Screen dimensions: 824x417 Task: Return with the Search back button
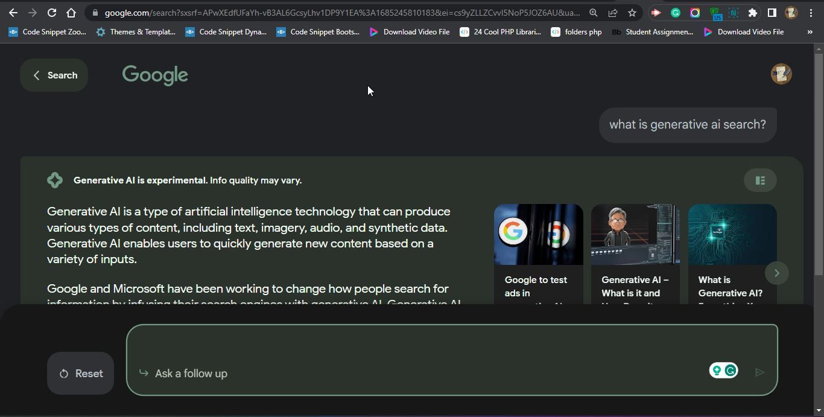(54, 75)
